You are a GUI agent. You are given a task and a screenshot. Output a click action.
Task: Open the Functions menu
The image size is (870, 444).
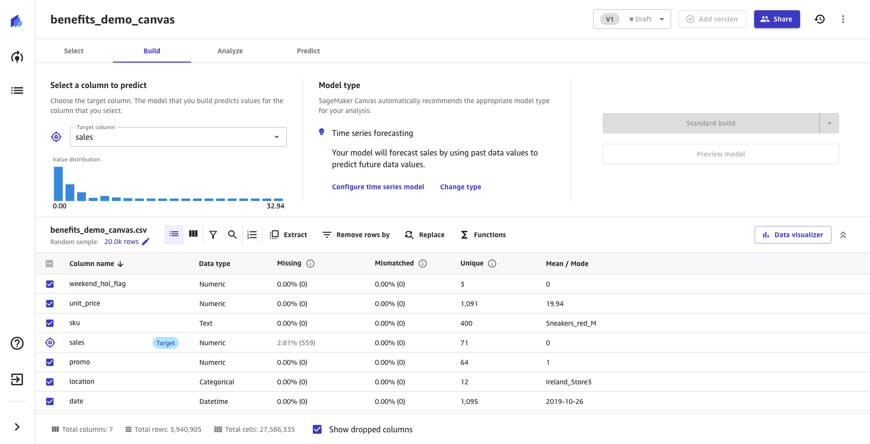click(x=483, y=235)
